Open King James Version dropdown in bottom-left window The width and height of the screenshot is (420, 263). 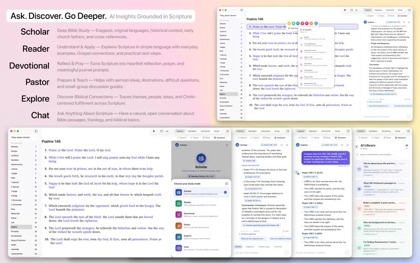tap(24, 137)
